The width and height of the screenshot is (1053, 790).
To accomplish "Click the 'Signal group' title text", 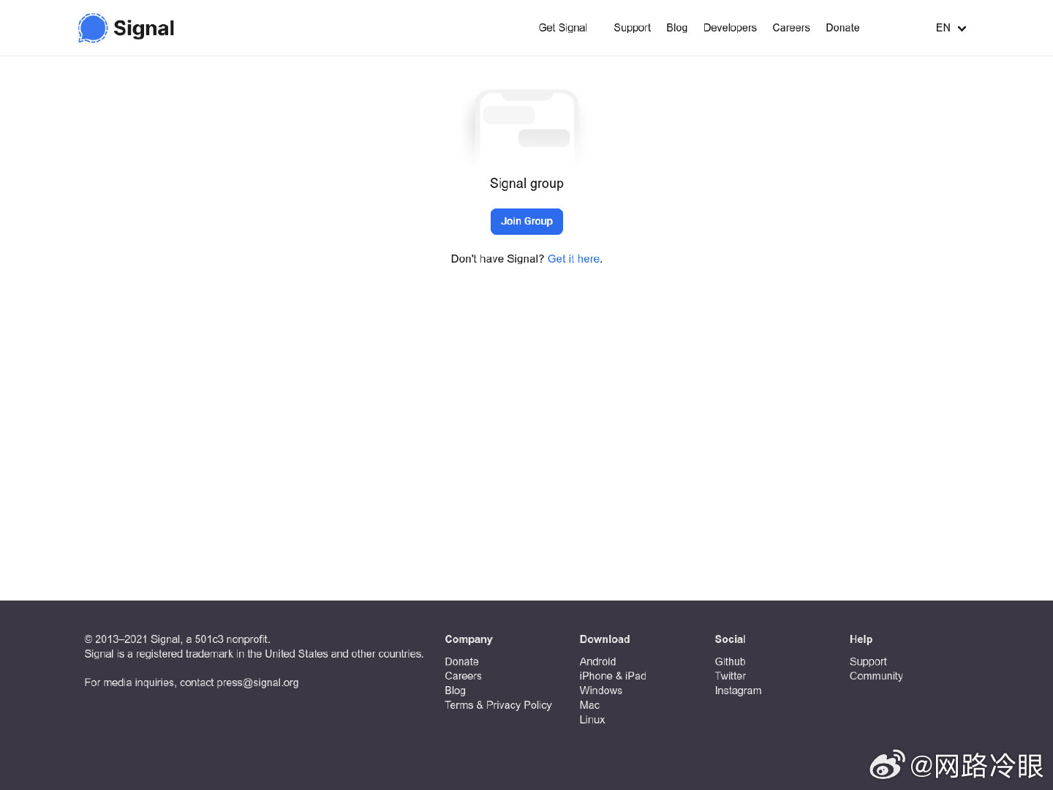I will [x=526, y=184].
